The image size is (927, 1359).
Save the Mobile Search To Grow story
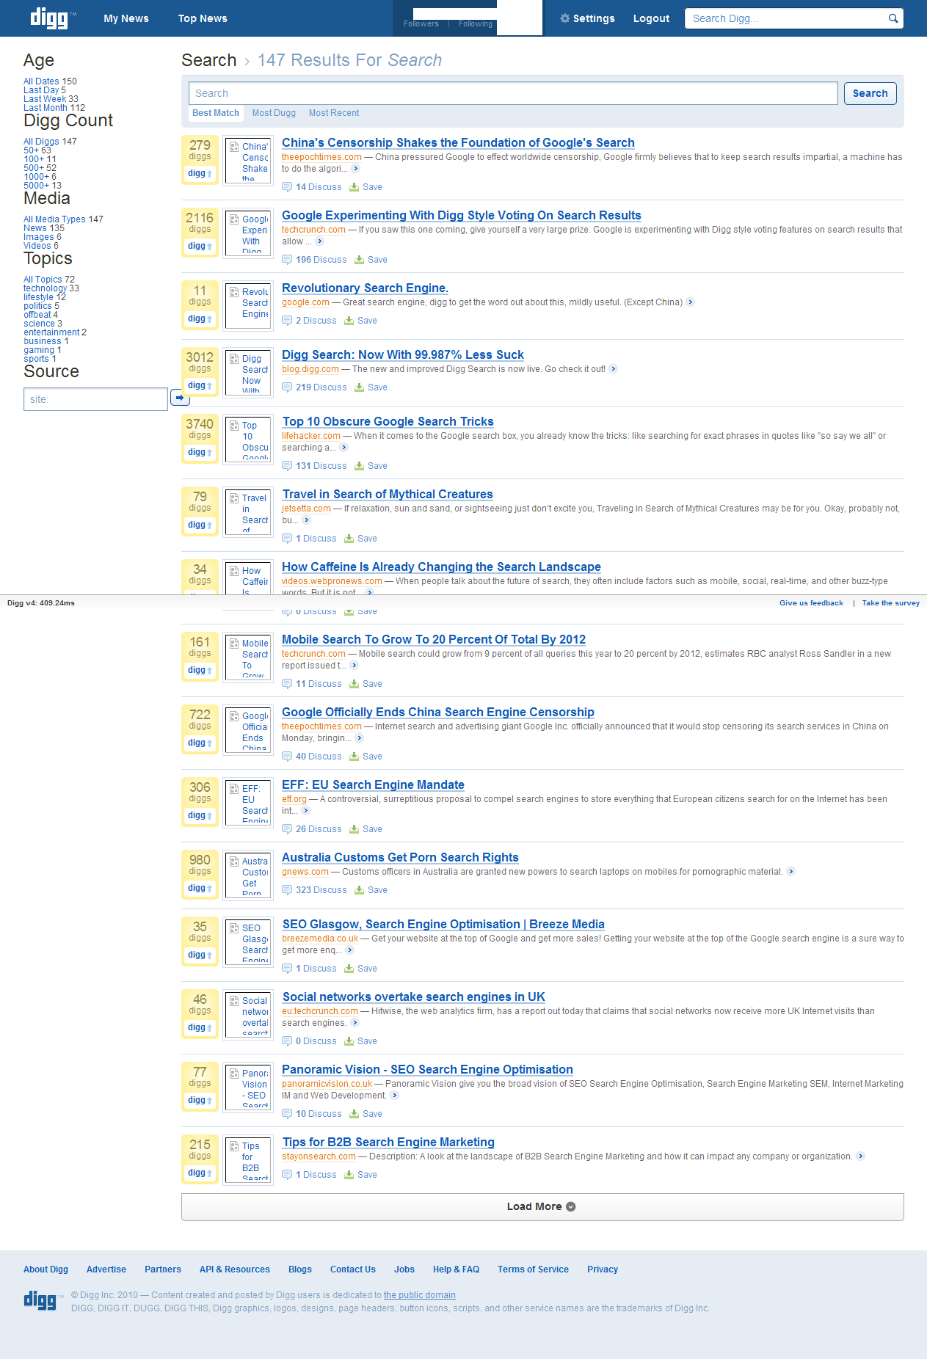pyautogui.click(x=366, y=684)
